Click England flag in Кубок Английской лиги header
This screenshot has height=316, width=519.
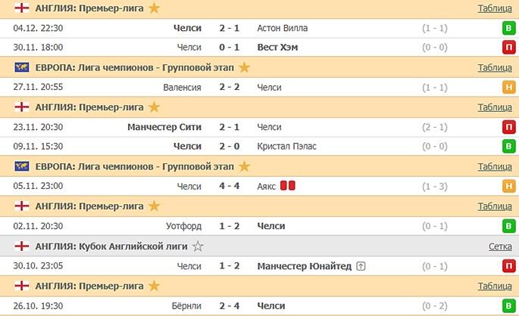click(22, 246)
